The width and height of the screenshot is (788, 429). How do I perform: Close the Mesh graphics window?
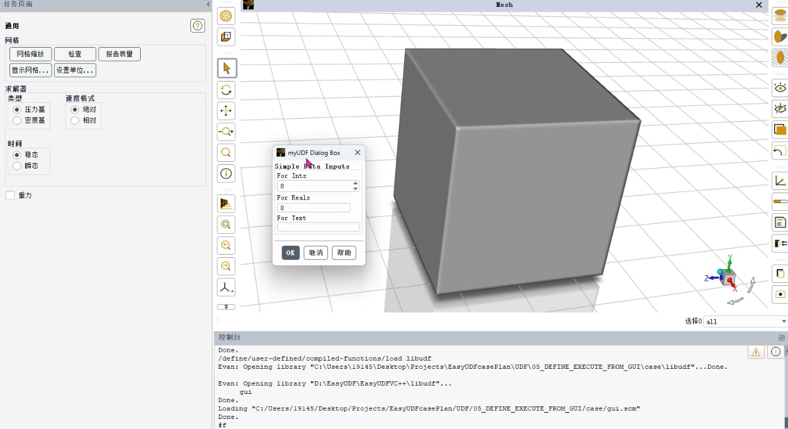pyautogui.click(x=758, y=4)
